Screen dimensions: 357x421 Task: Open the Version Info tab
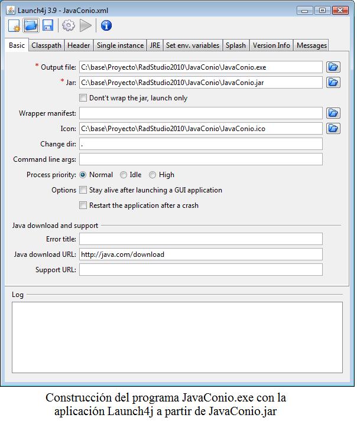coord(271,45)
